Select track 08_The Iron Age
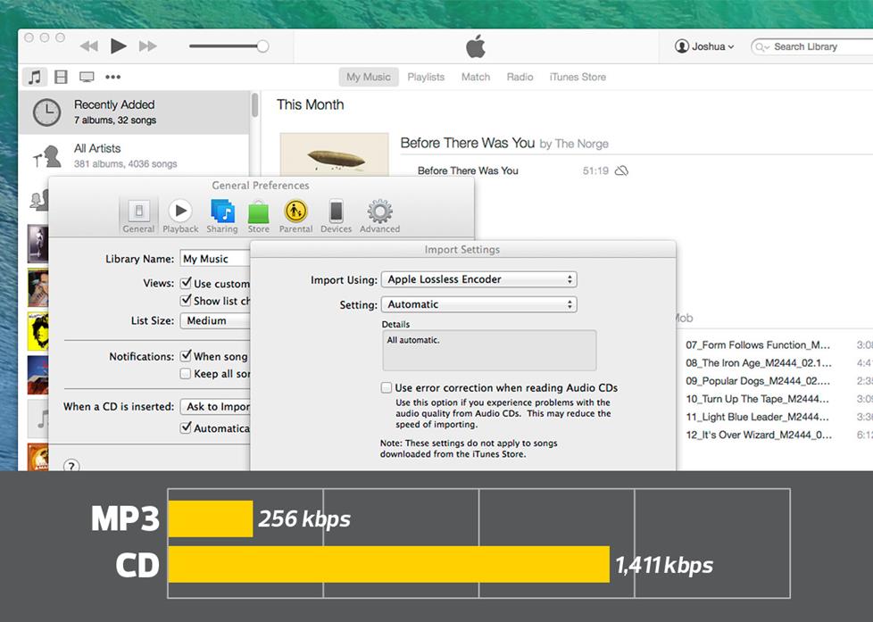The width and height of the screenshot is (873, 622). 759,363
